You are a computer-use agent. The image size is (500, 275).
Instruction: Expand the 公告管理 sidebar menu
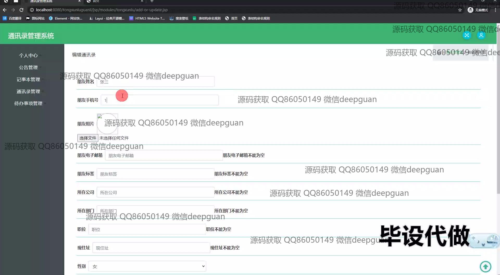[x=29, y=67]
